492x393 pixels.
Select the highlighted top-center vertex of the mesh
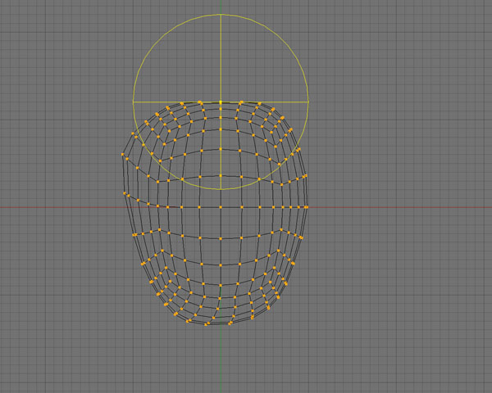point(221,102)
